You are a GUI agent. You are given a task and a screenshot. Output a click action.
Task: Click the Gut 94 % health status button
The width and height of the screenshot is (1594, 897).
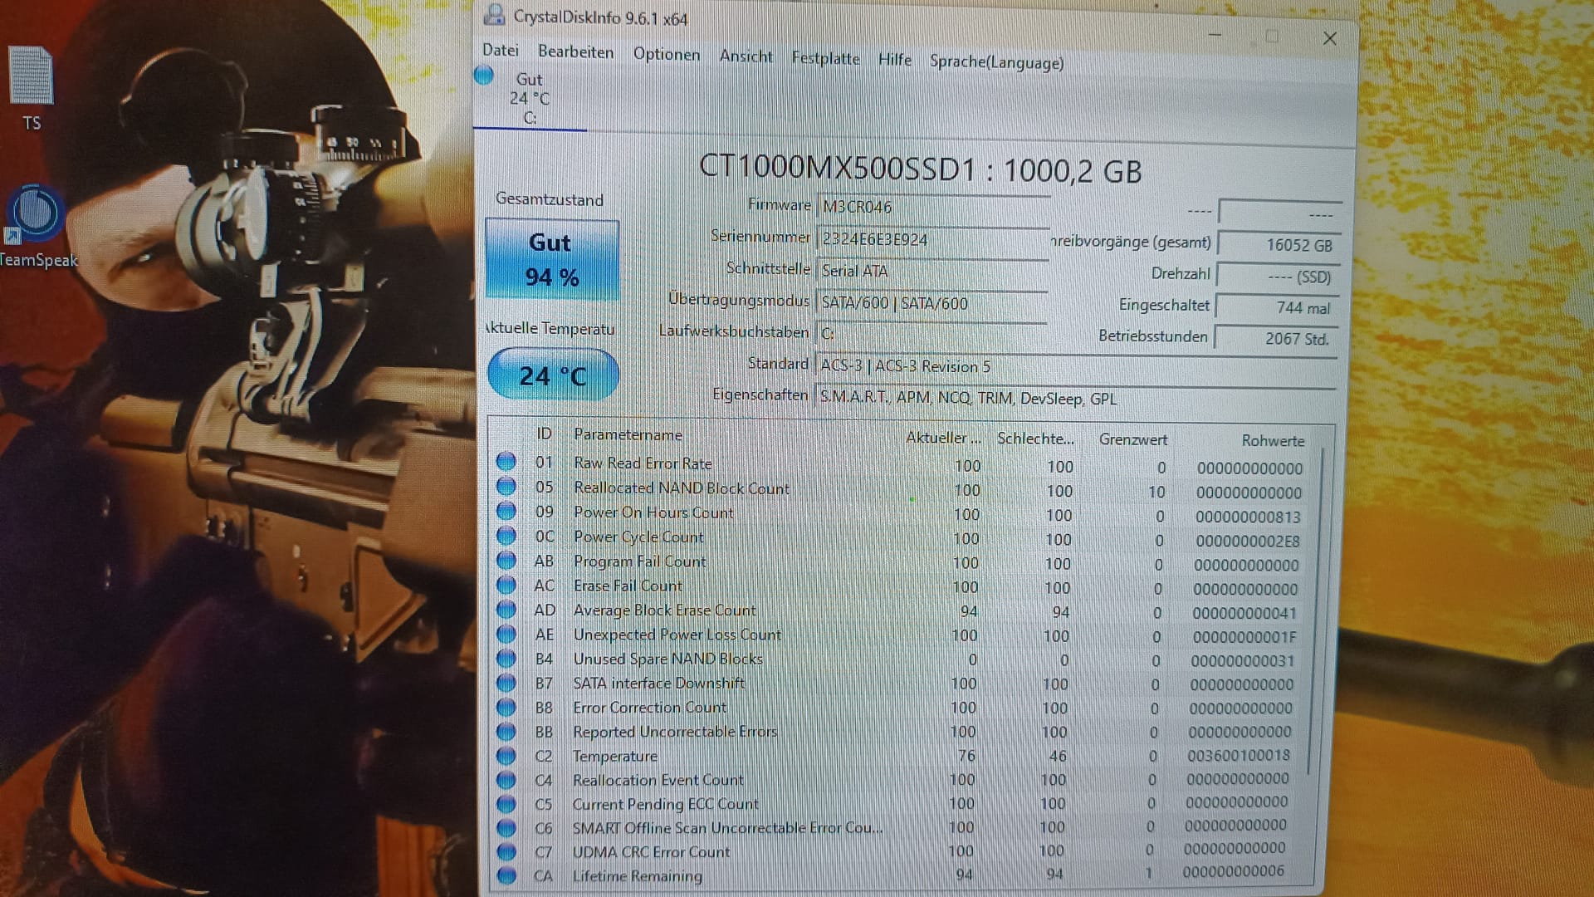coord(551,259)
